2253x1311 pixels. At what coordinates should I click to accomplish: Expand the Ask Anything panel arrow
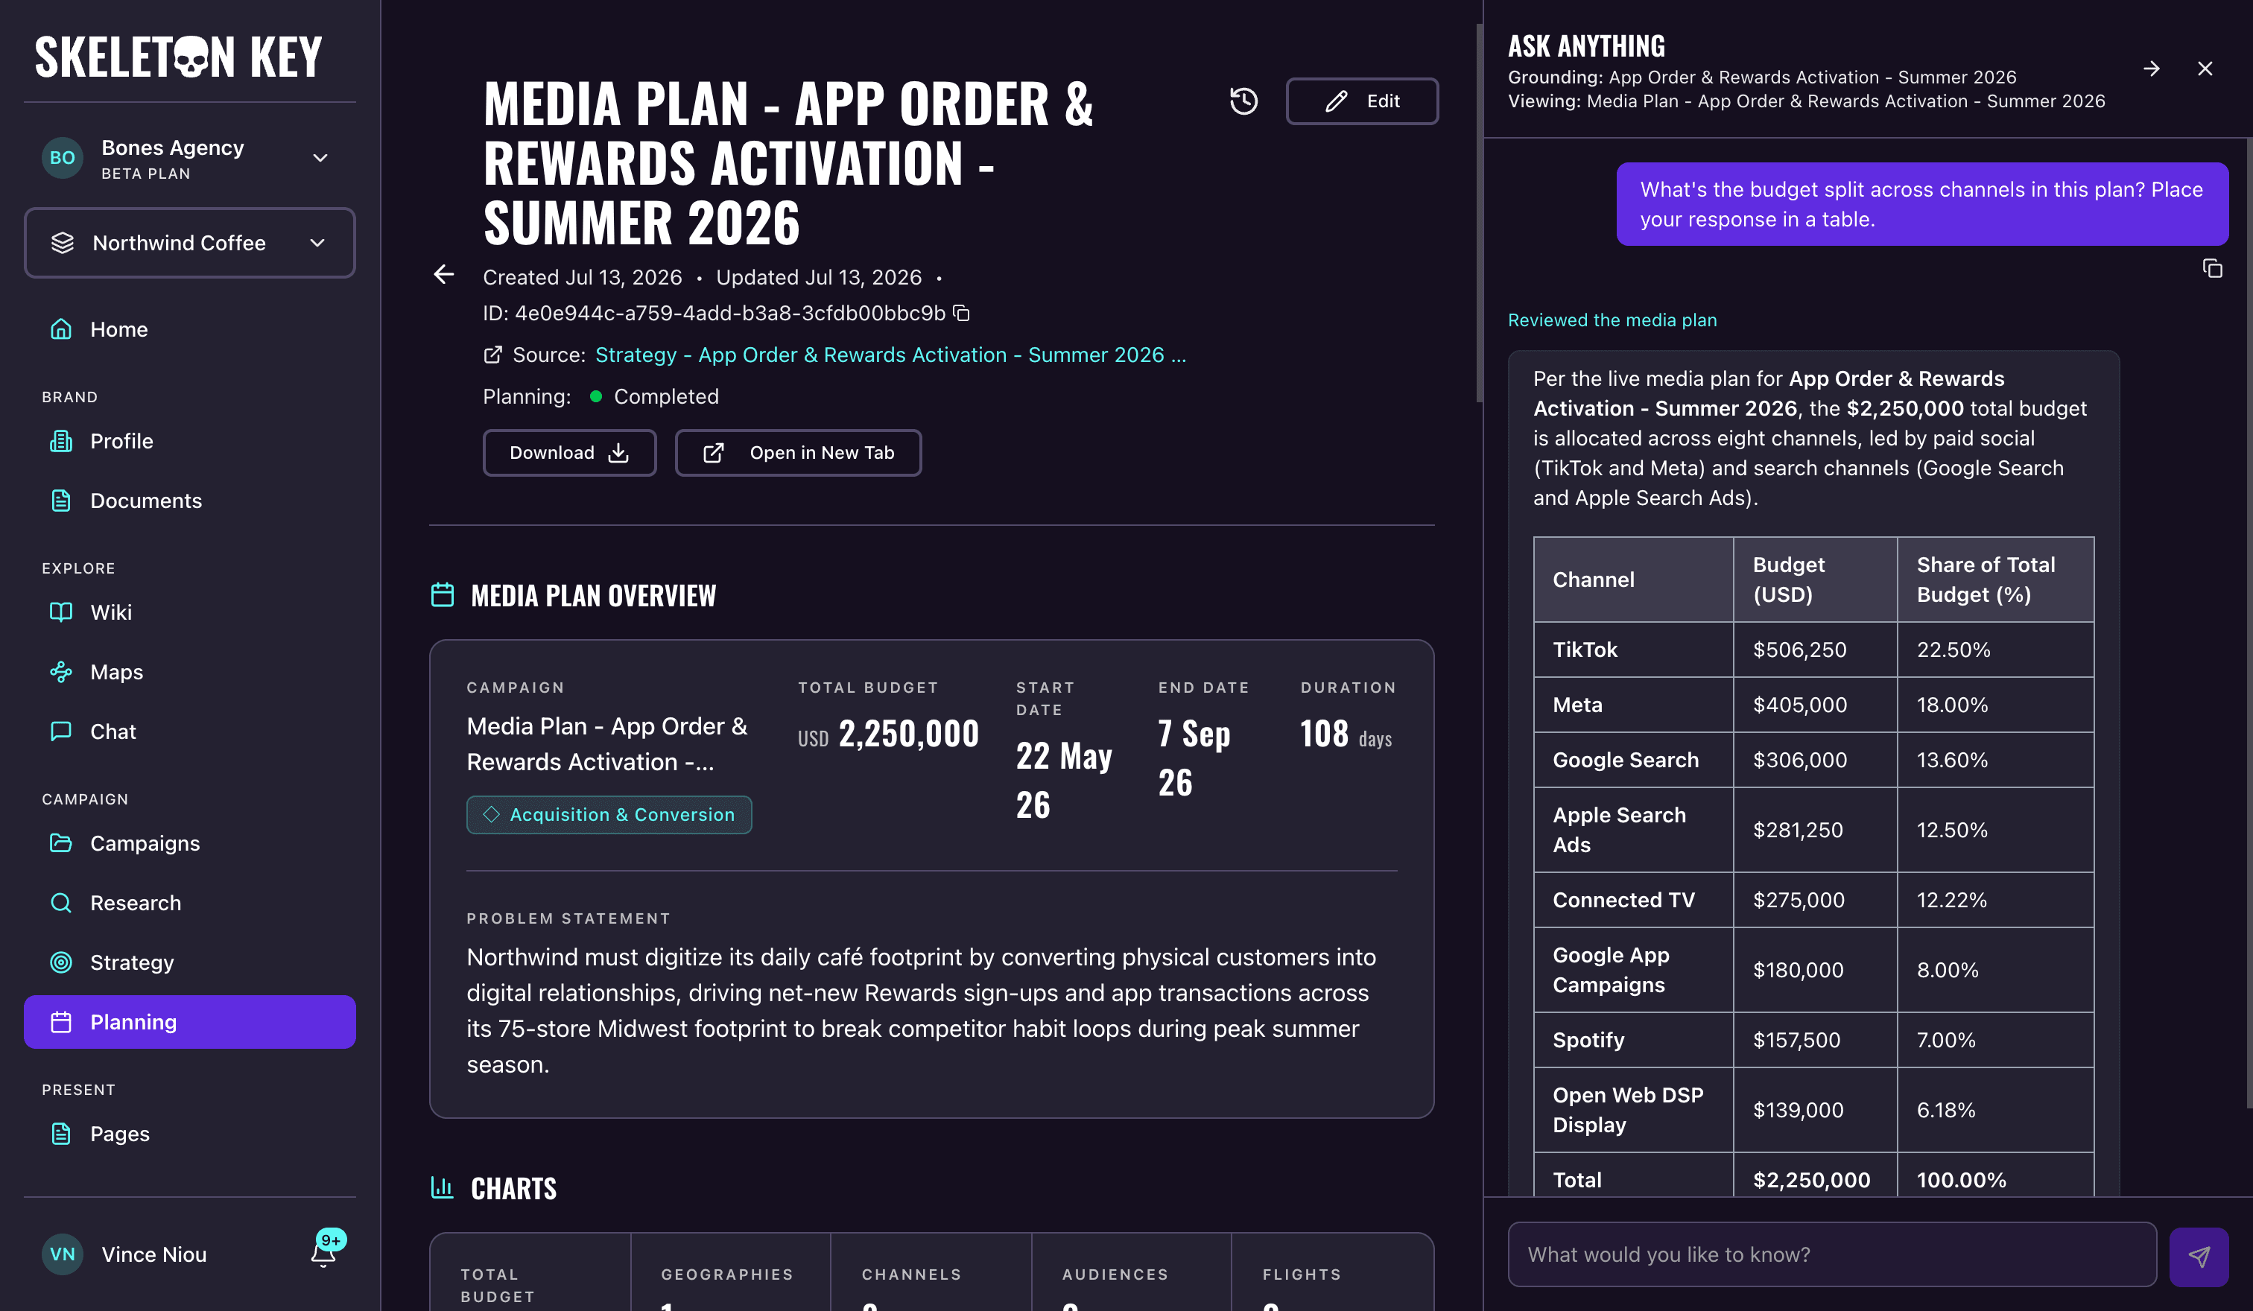click(x=2152, y=69)
